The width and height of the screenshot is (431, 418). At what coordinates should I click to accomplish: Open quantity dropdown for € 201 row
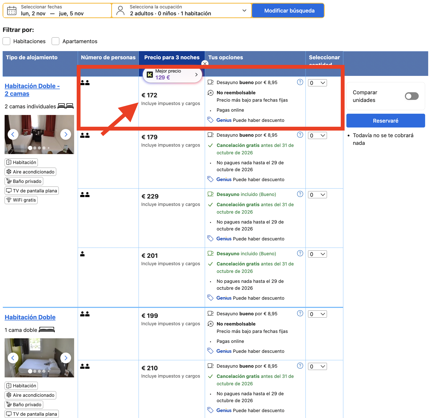317,254
